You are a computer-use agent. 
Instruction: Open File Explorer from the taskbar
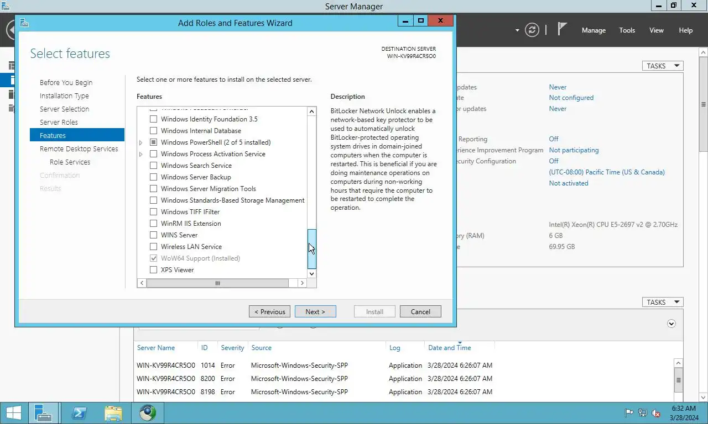coord(113,413)
